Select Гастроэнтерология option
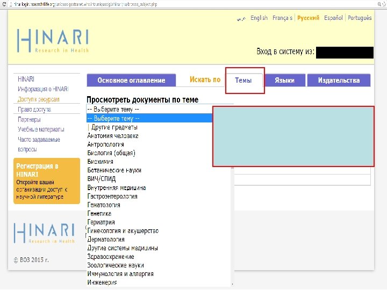Image resolution: width=387 pixels, height=290 pixels. point(112,197)
